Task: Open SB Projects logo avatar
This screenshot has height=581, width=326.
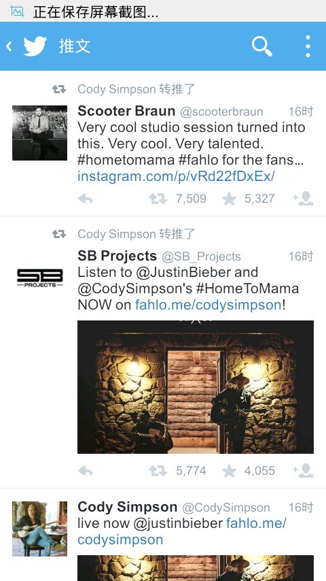Action: click(39, 278)
